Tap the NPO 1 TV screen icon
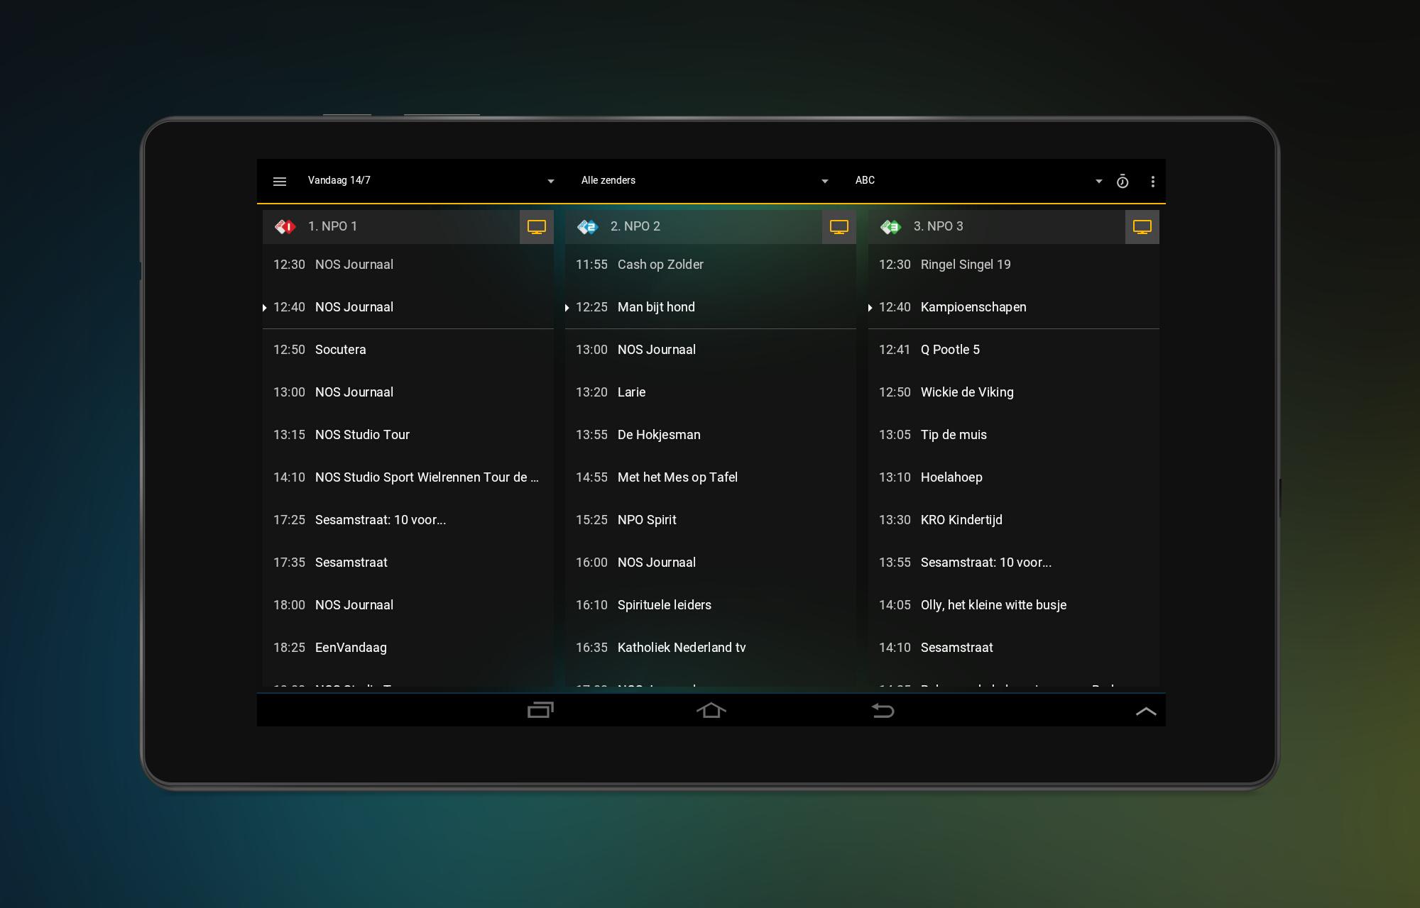The width and height of the screenshot is (1420, 908). click(x=536, y=227)
